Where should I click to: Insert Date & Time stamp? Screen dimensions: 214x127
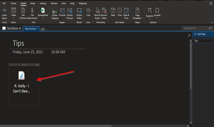click(126, 13)
